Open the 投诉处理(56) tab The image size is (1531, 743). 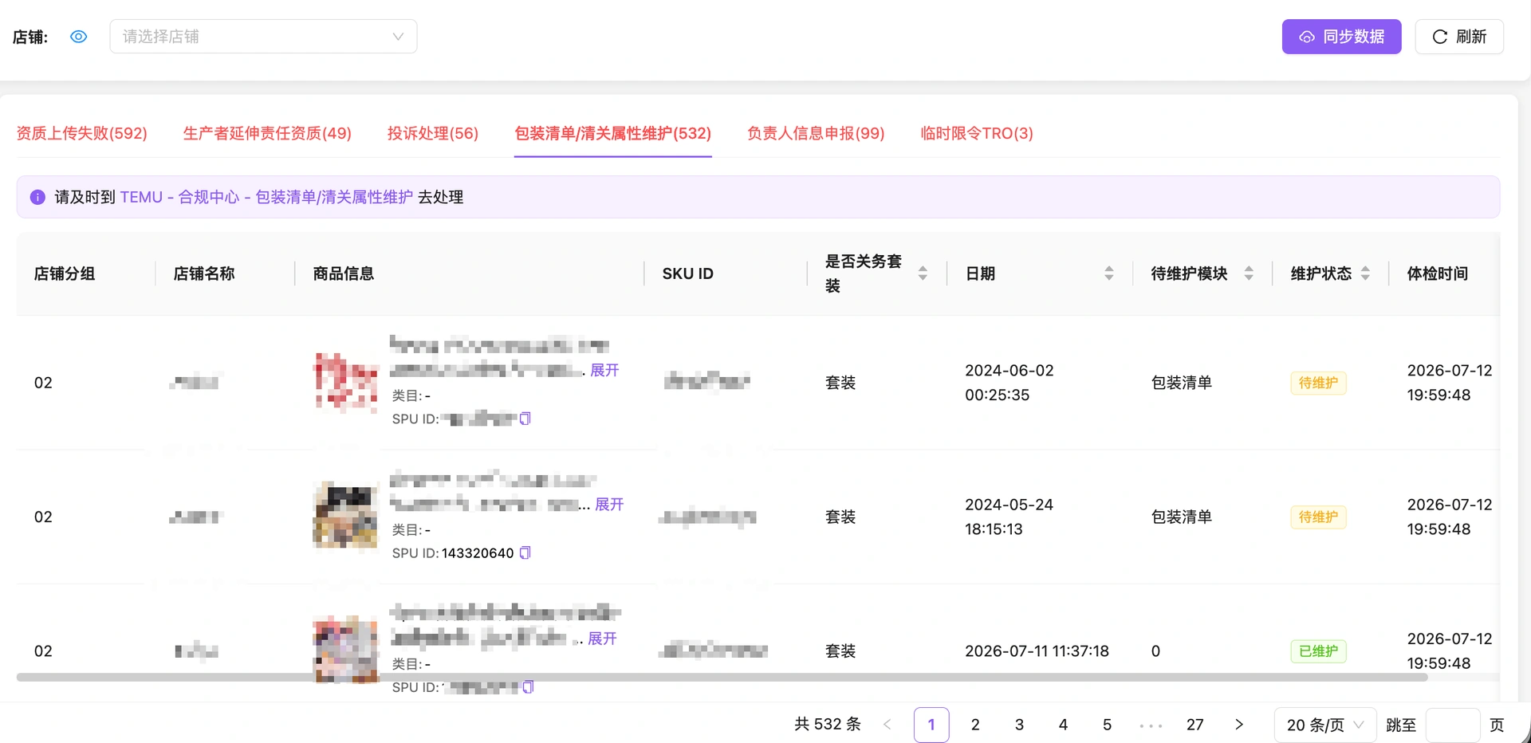433,133
